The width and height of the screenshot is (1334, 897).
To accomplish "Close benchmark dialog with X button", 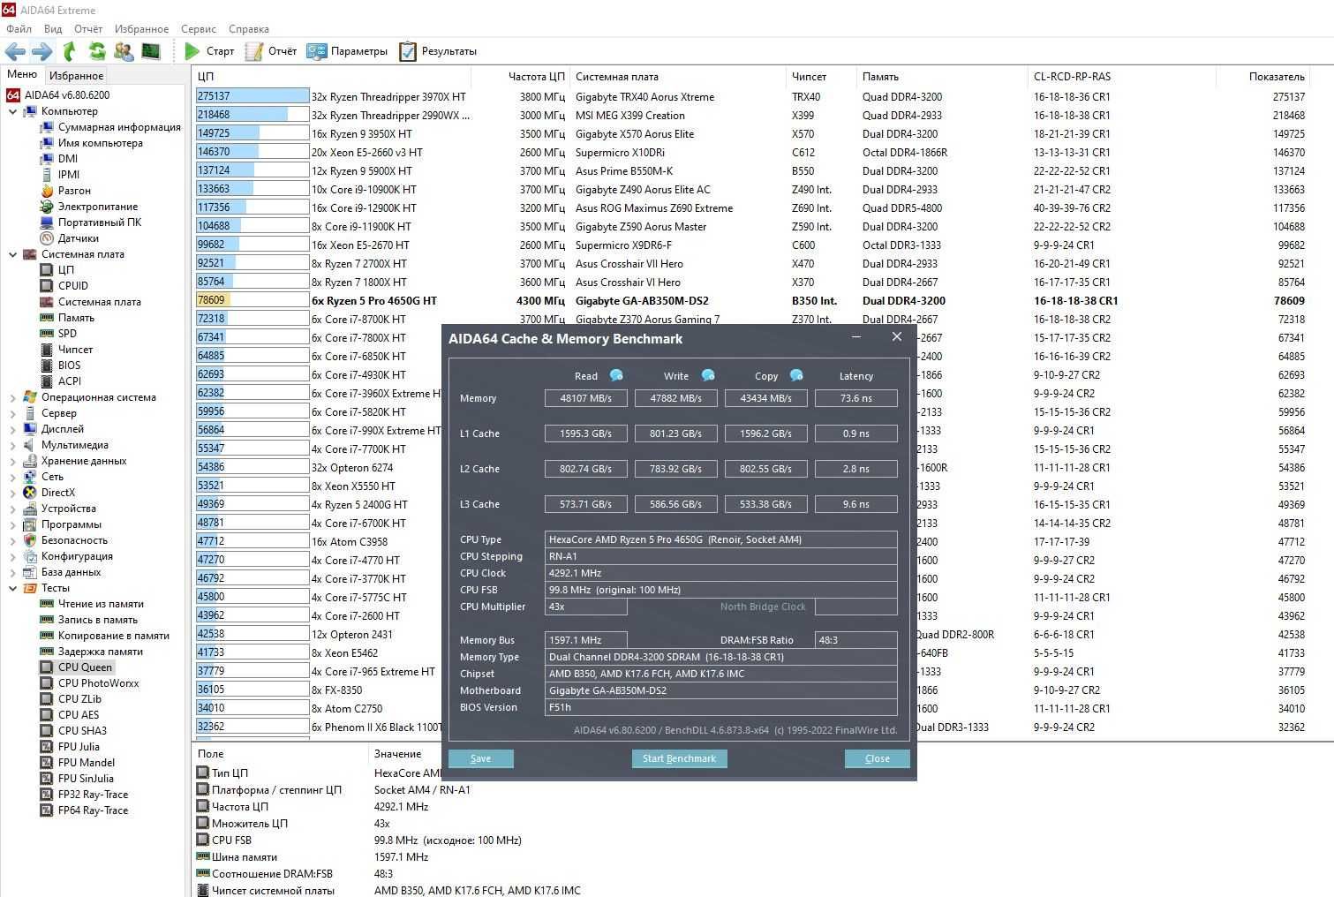I will 897,336.
